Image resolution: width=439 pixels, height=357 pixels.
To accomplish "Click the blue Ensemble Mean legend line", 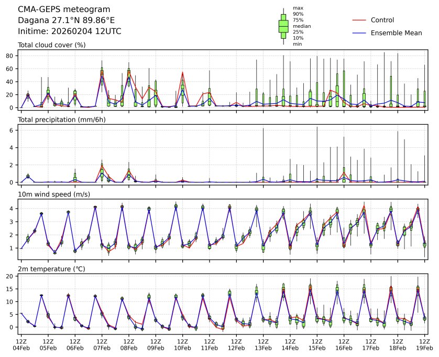I will coord(358,33).
